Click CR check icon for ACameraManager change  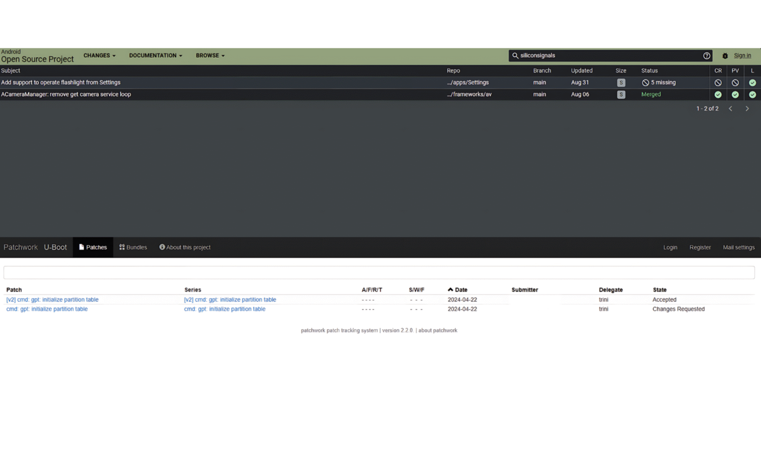(x=718, y=94)
